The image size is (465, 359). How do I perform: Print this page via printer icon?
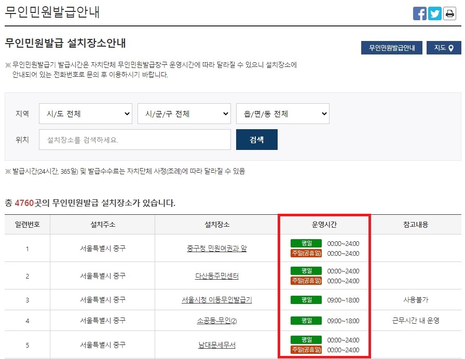pos(449,13)
